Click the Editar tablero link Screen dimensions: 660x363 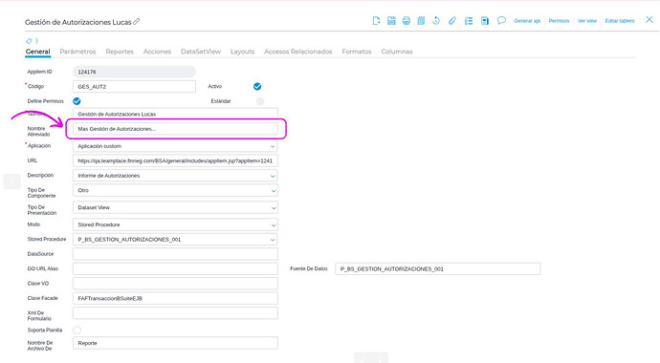click(620, 21)
